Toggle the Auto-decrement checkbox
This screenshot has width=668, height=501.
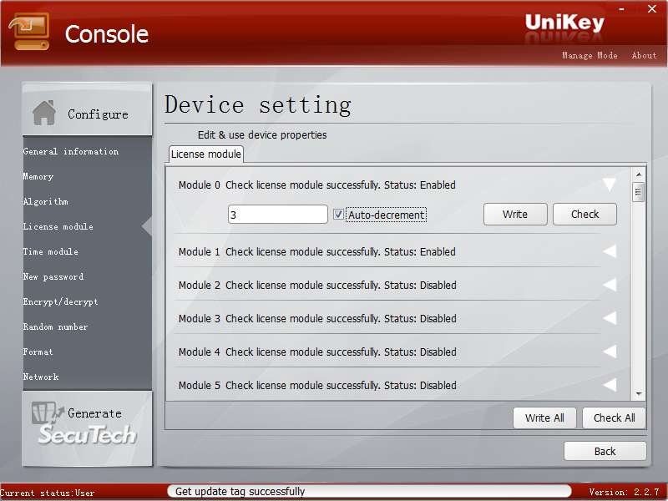point(338,215)
